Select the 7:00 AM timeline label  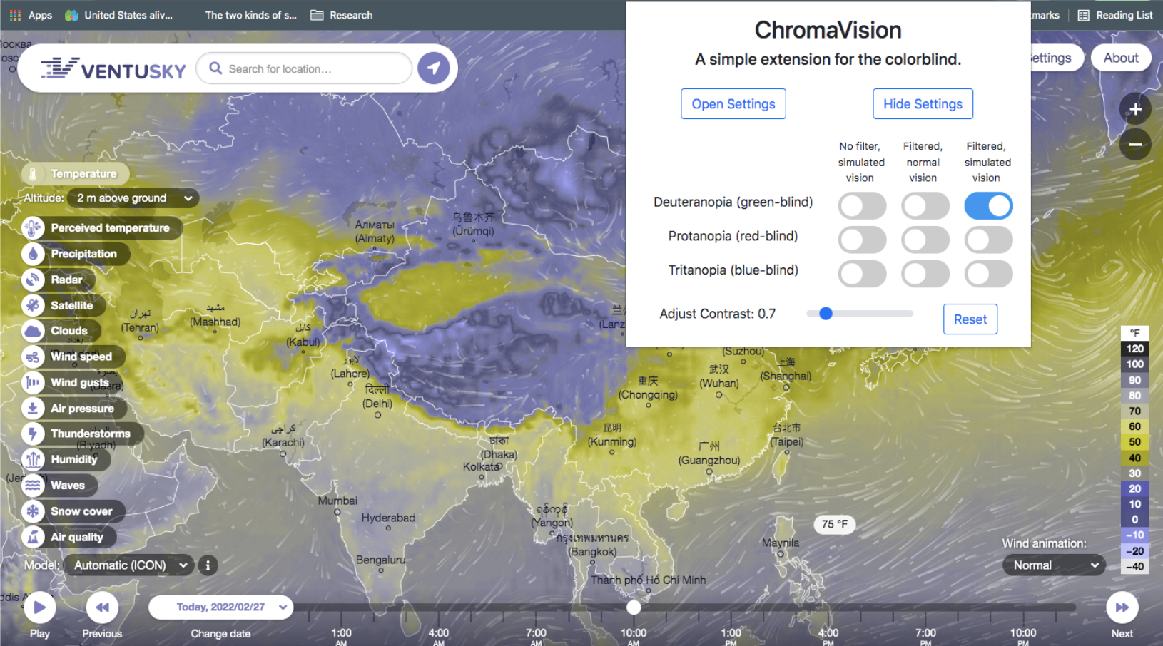pyautogui.click(x=536, y=636)
